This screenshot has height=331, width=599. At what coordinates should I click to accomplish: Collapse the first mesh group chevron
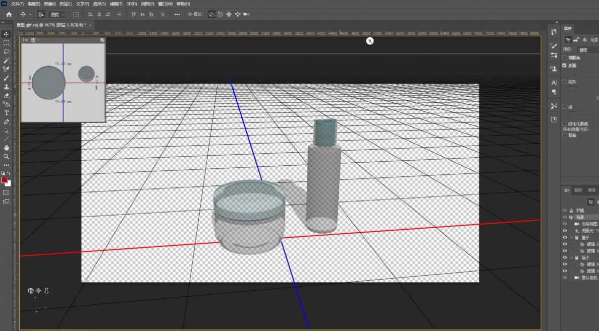[x=572, y=238]
